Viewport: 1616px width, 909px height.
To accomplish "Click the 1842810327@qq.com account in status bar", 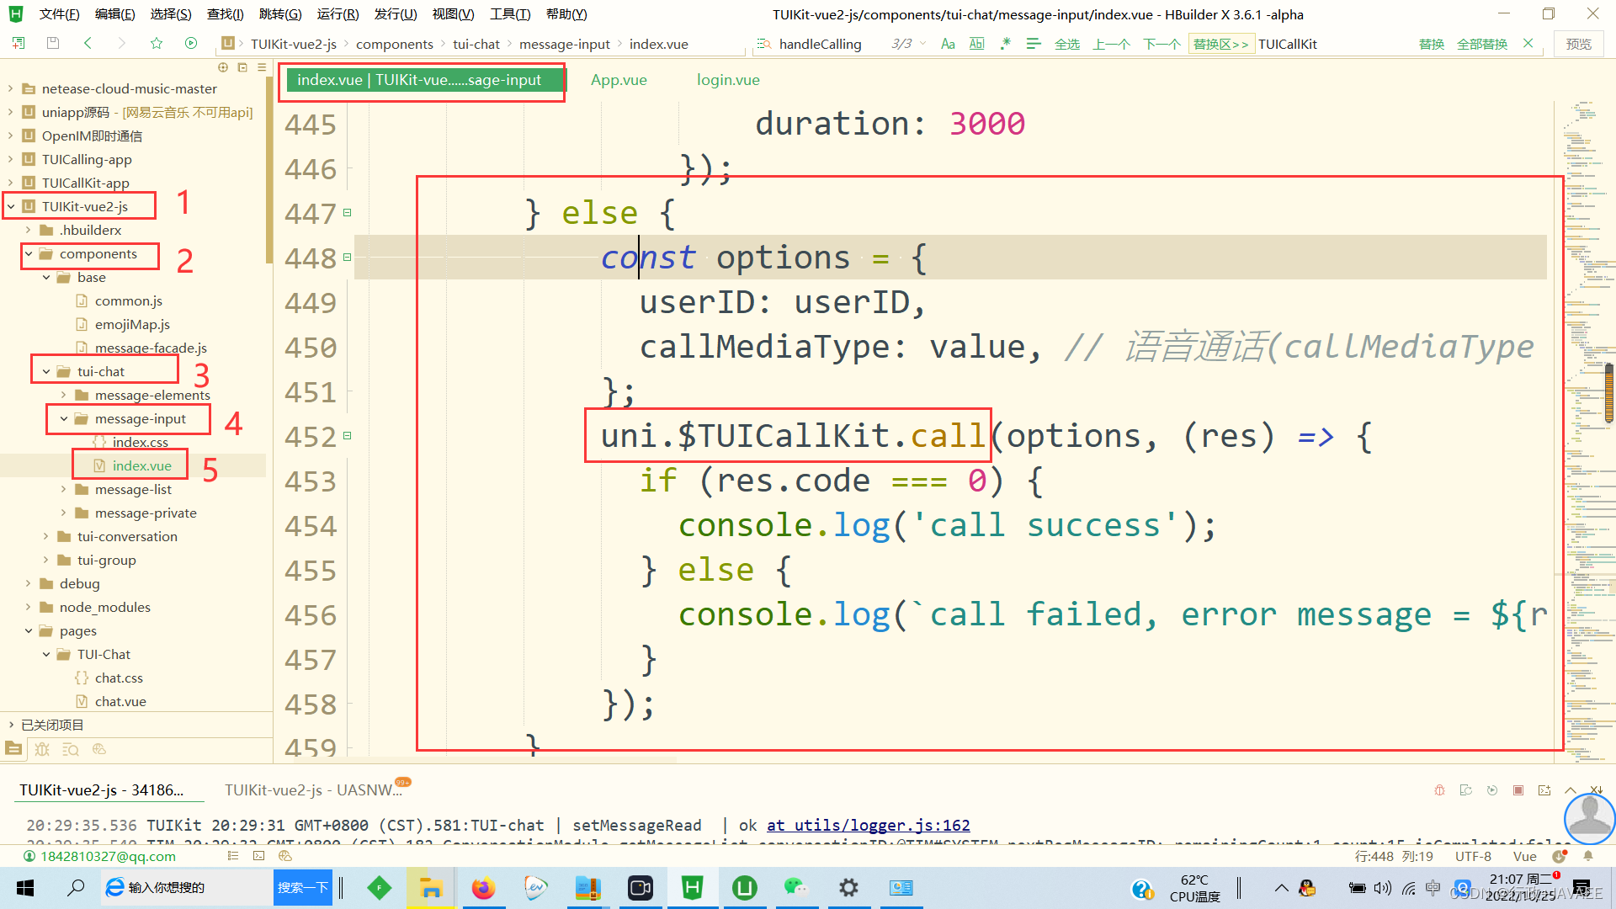I will [x=108, y=856].
